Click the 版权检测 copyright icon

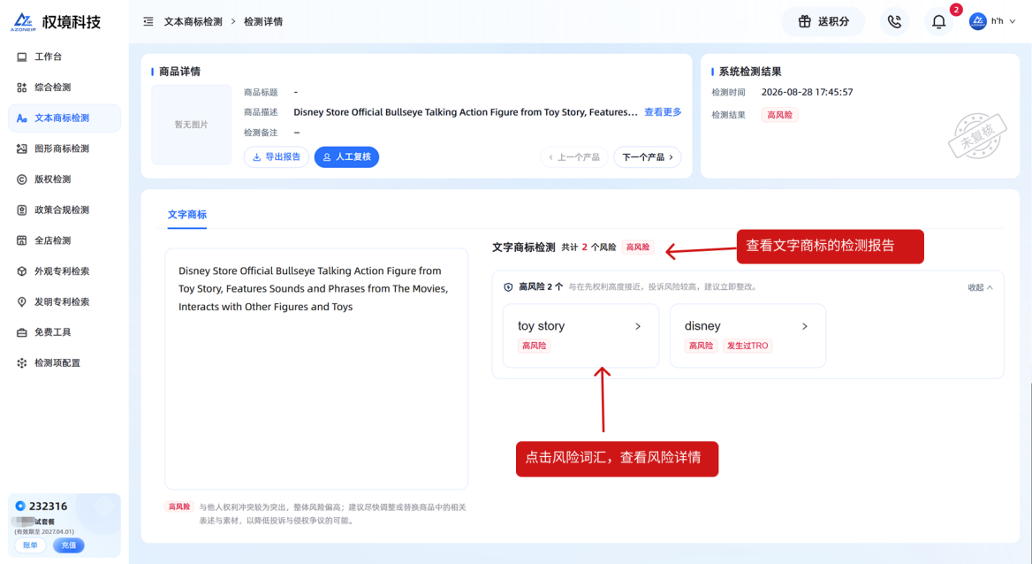22,179
